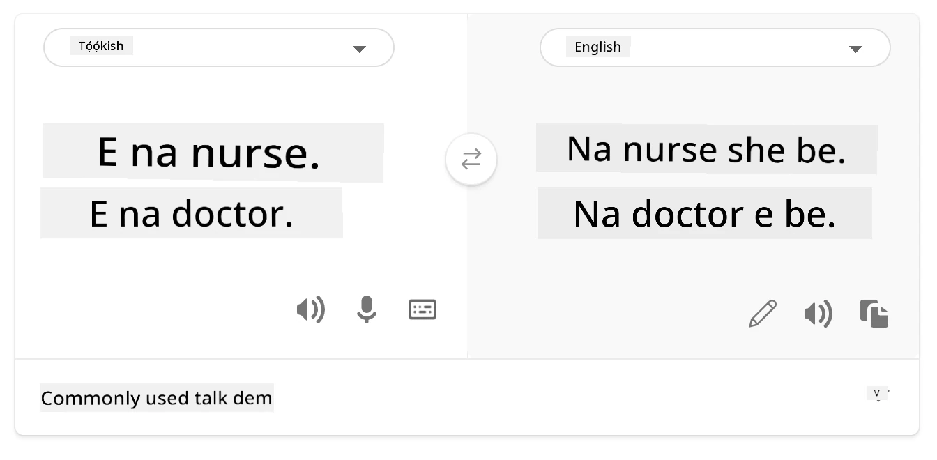Click the source language name label

click(101, 46)
